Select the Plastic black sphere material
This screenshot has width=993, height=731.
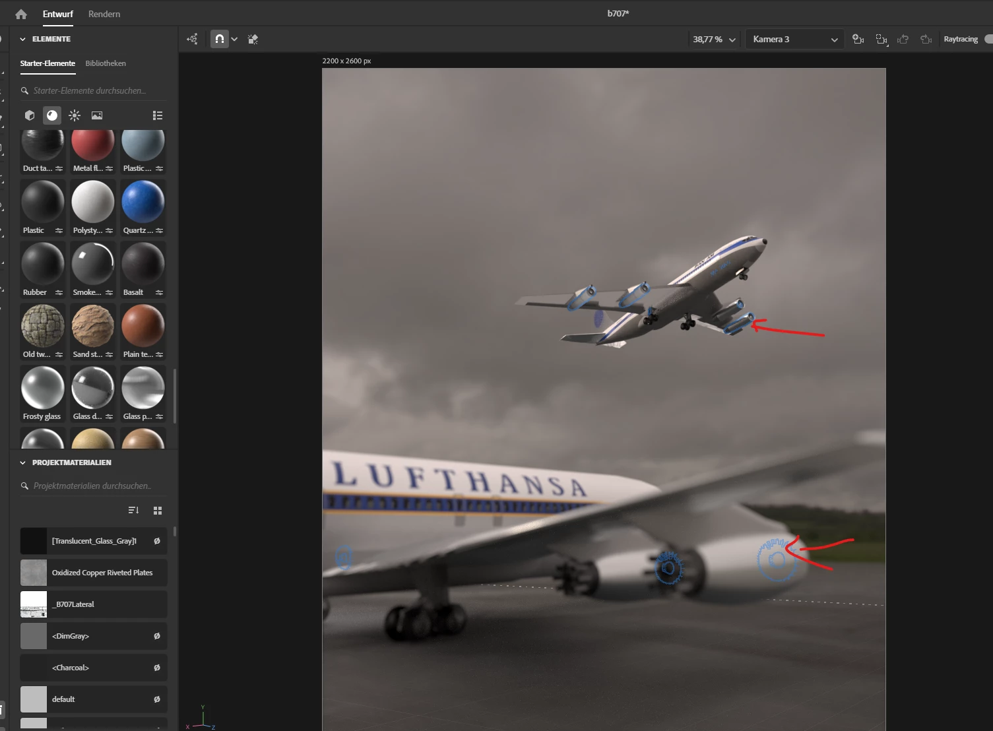pos(43,202)
